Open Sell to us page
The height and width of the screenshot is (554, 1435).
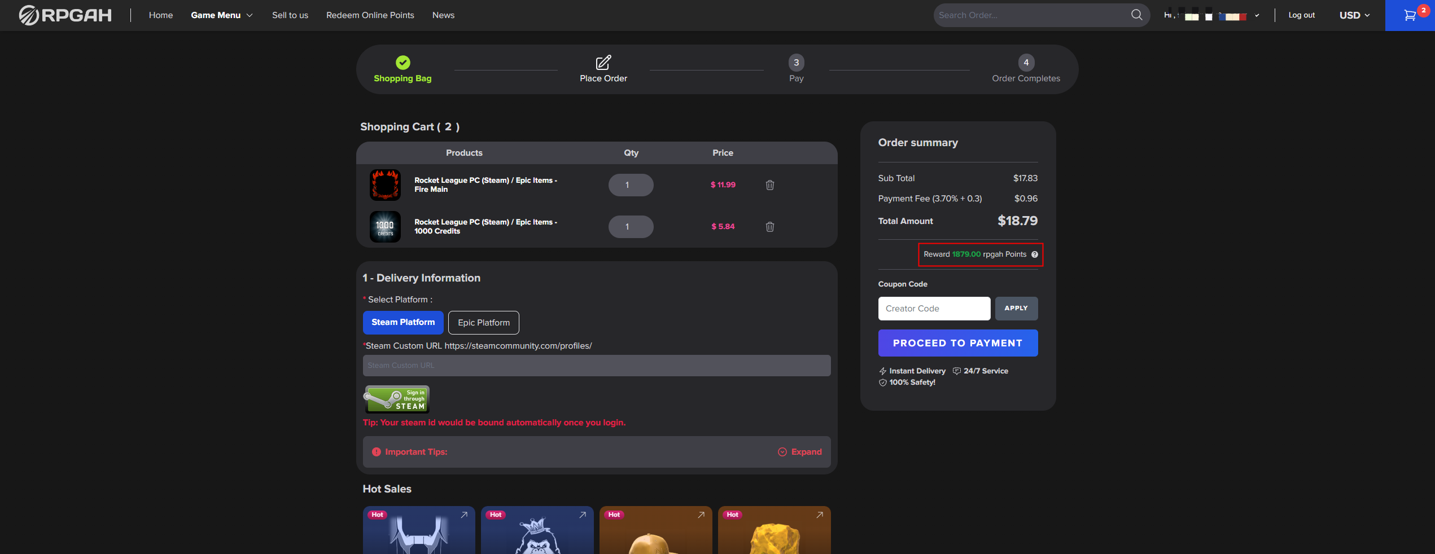click(x=290, y=15)
